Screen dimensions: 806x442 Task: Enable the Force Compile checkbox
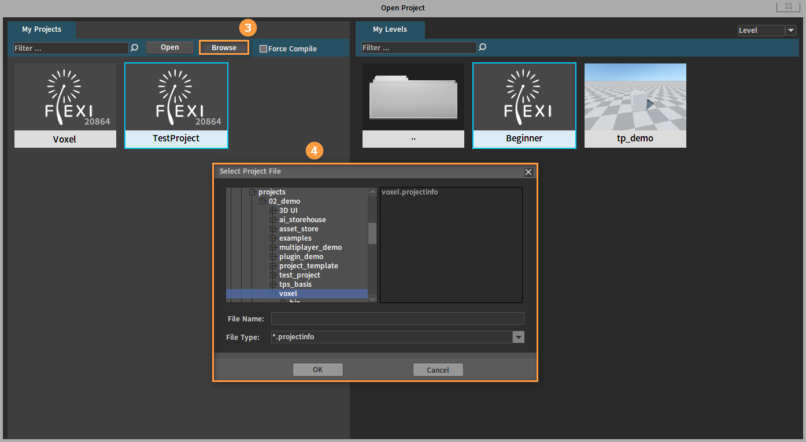[263, 49]
